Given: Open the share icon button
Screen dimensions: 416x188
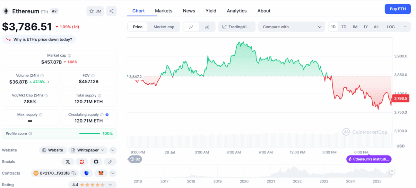Looking at the screenshot, I should [111, 11].
